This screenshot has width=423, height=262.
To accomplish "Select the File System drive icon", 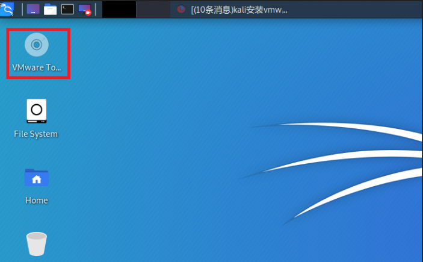I will coord(36,111).
